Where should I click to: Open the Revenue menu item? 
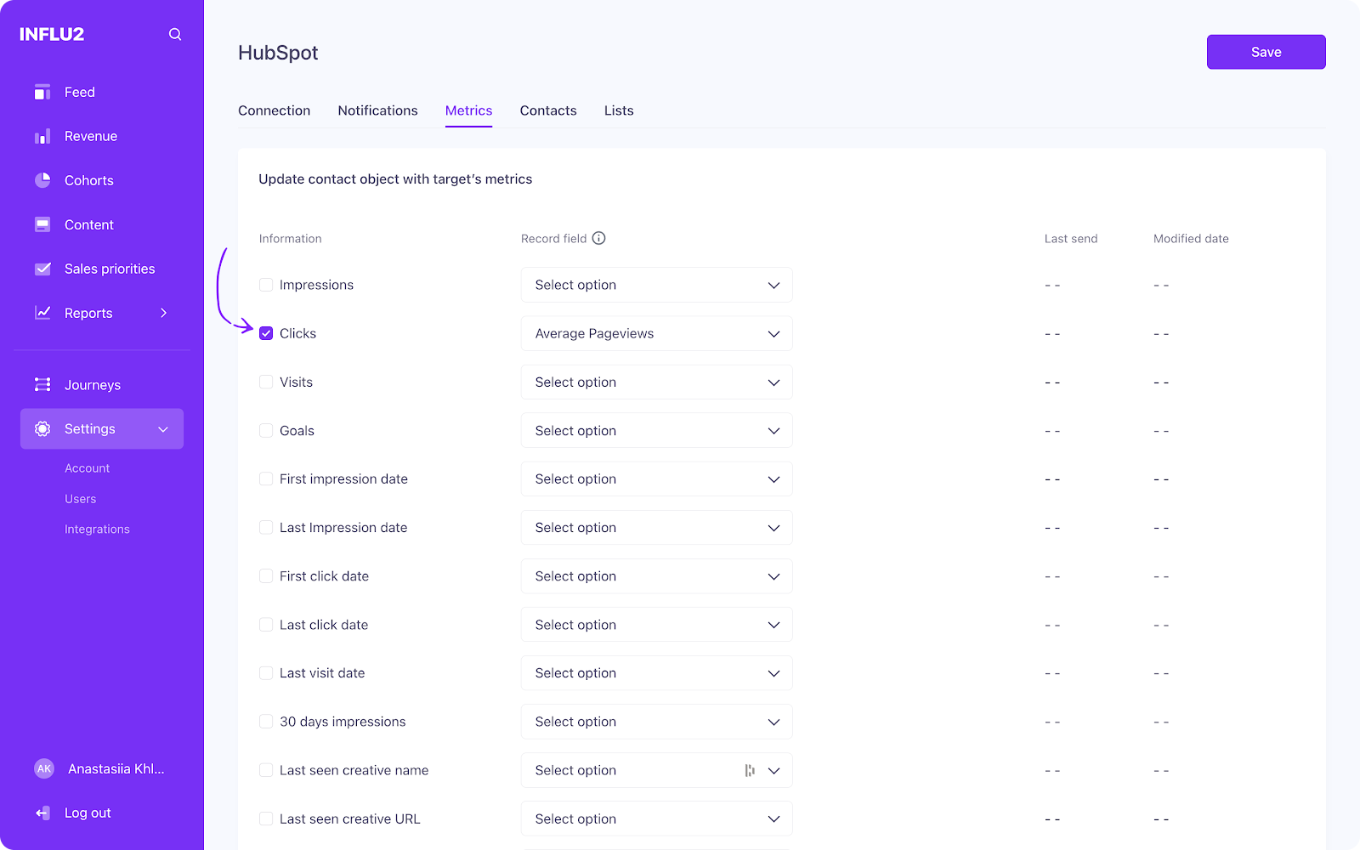point(91,136)
